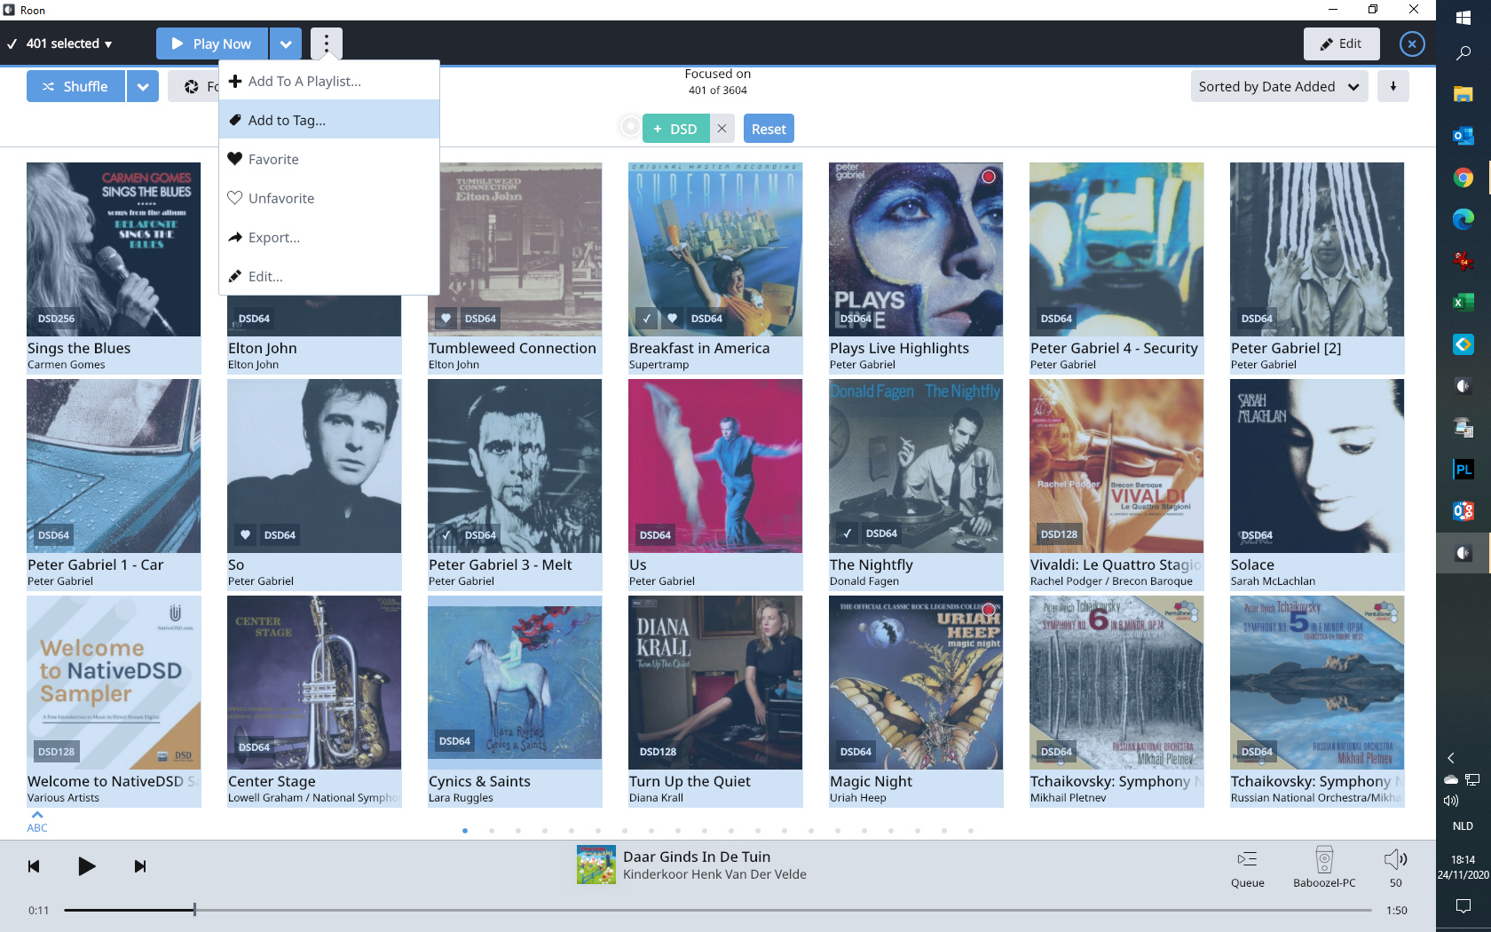1491x932 pixels.
Task: Click the heart icon on the So album
Action: pyautogui.click(x=246, y=534)
